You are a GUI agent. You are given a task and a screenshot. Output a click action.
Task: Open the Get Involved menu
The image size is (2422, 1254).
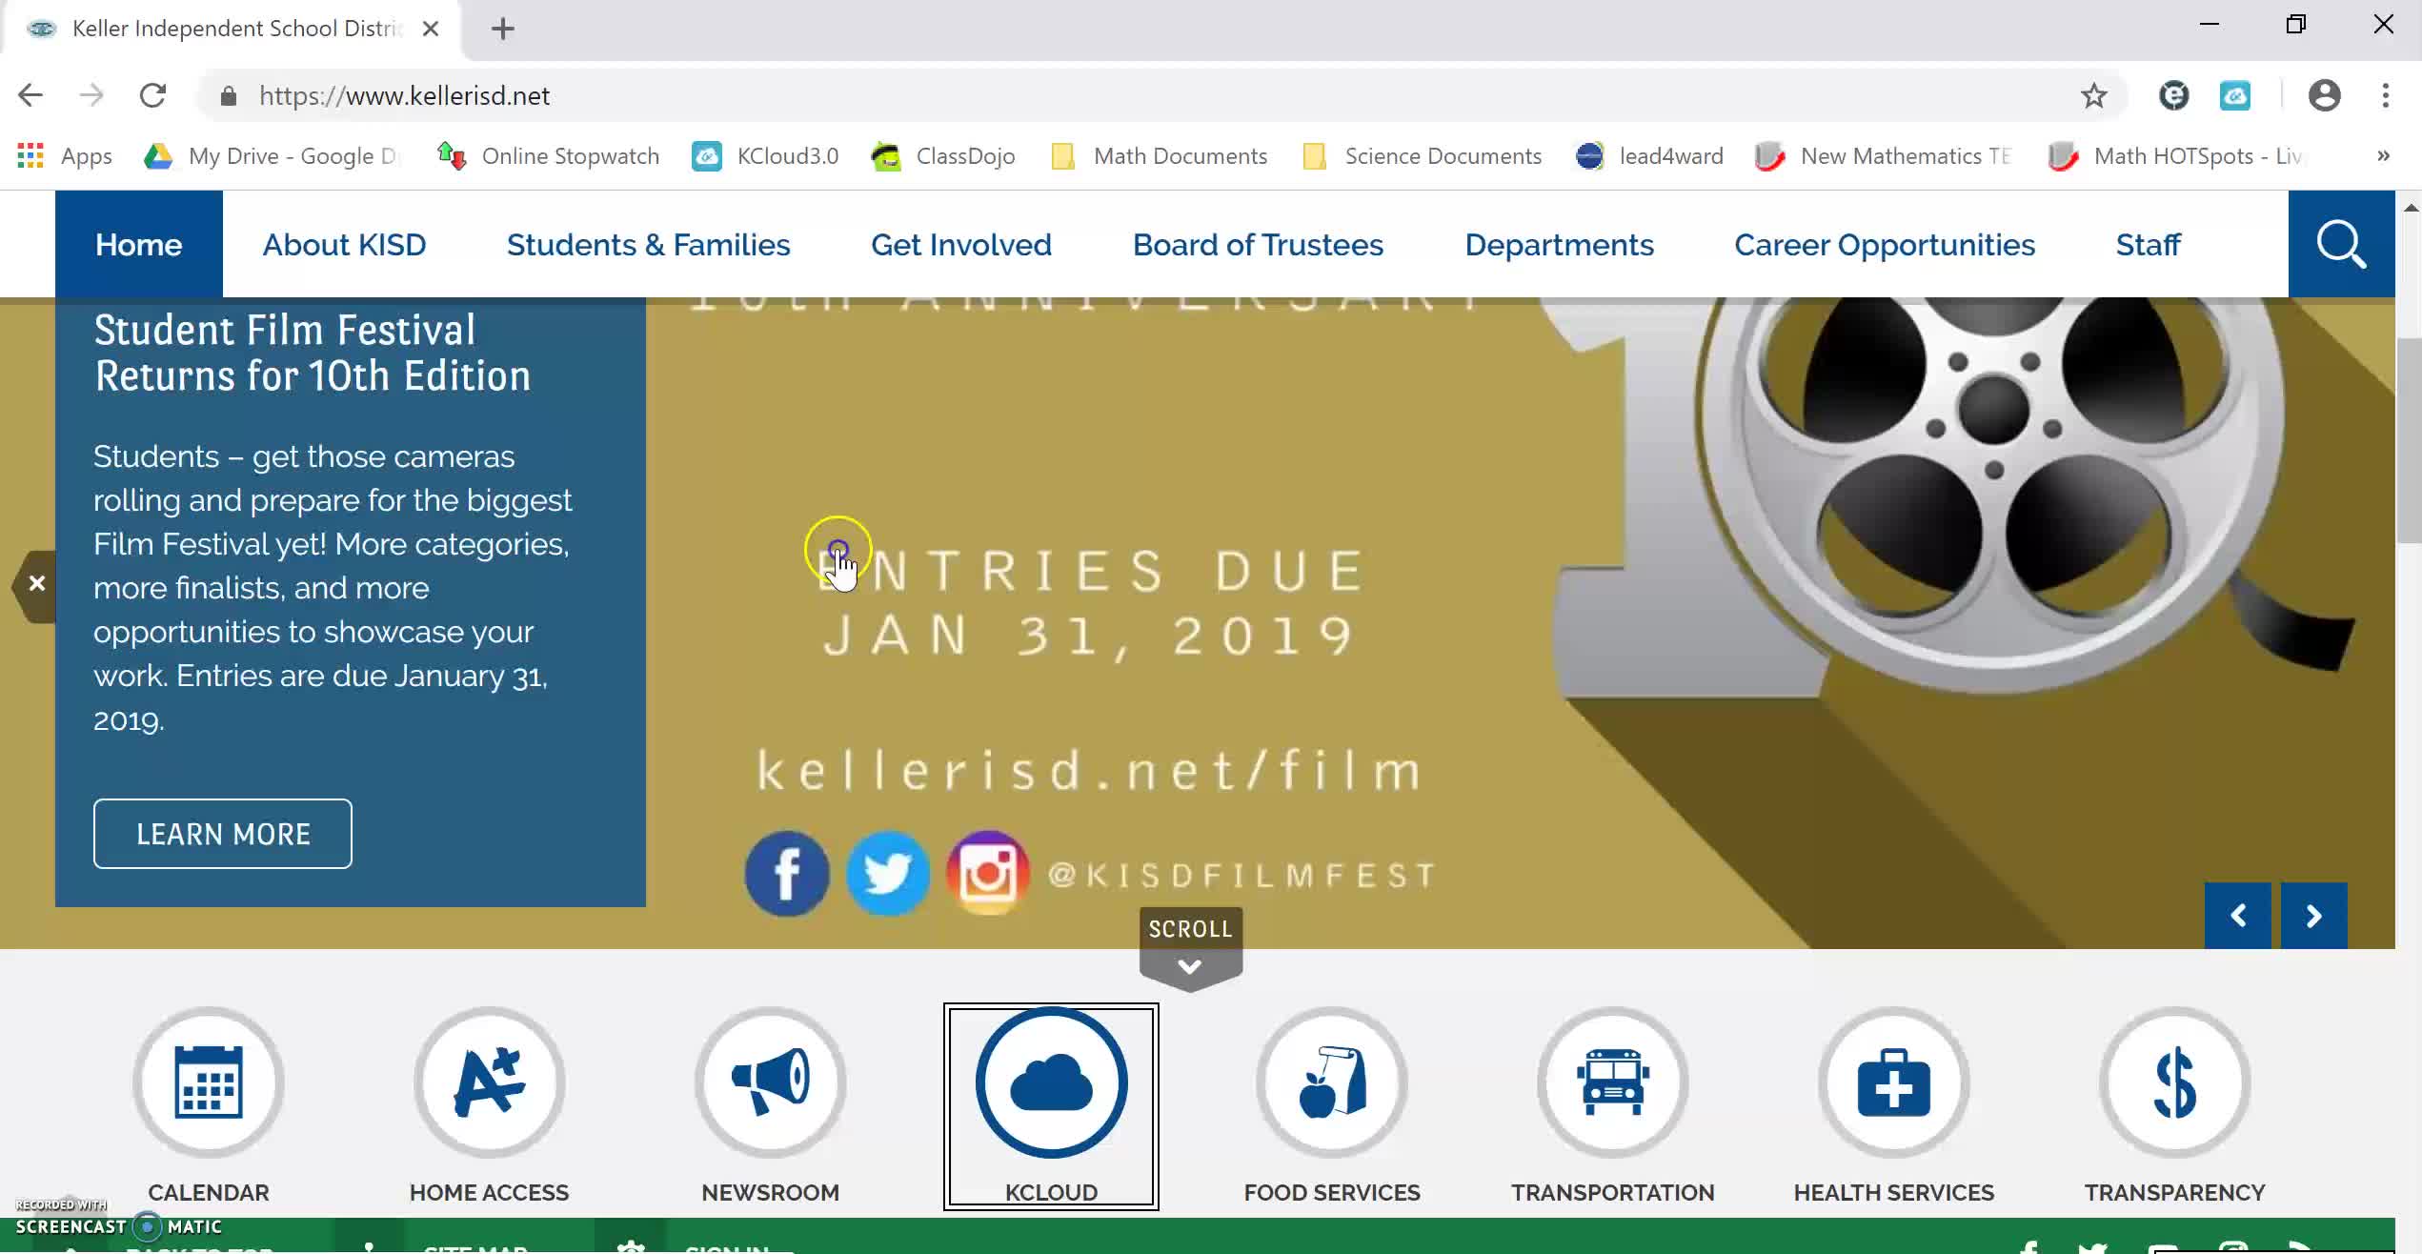(960, 245)
